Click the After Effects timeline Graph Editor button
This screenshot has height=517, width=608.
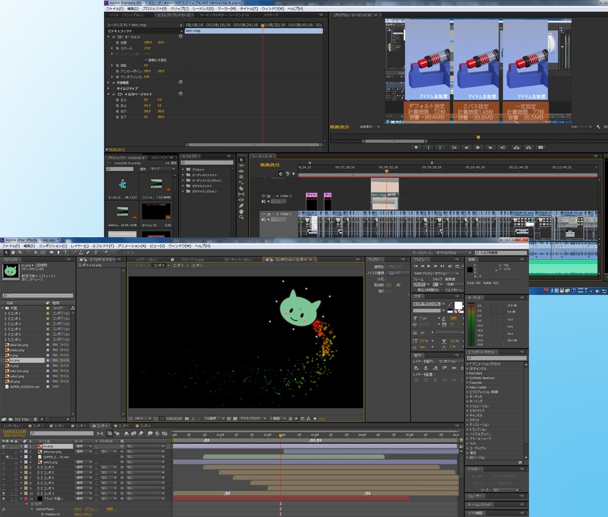click(x=165, y=433)
